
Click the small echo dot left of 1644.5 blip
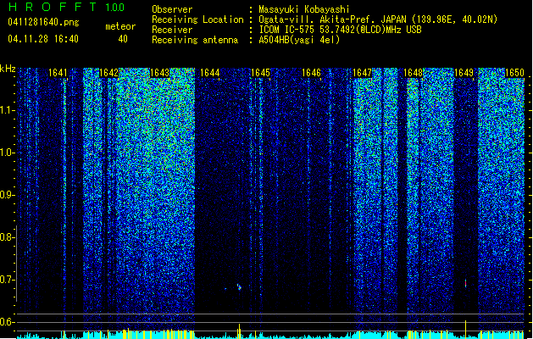[225, 289]
